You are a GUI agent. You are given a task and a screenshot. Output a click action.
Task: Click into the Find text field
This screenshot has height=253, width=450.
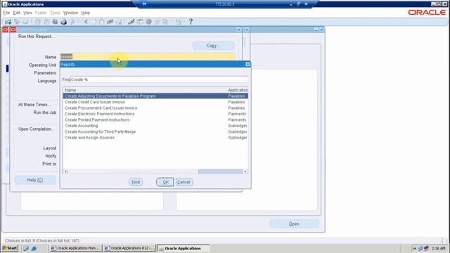click(159, 79)
